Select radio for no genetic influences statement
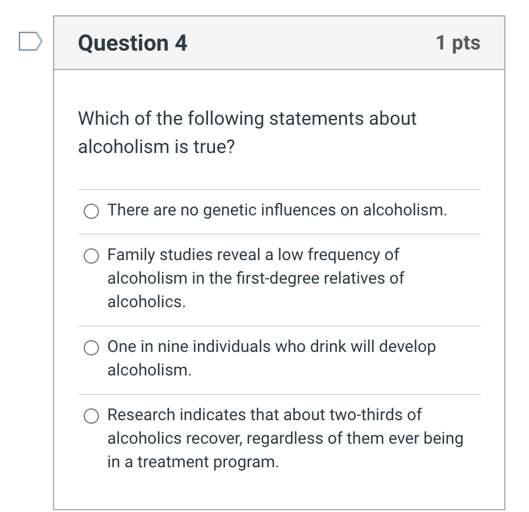This screenshot has width=529, height=512. [x=91, y=211]
